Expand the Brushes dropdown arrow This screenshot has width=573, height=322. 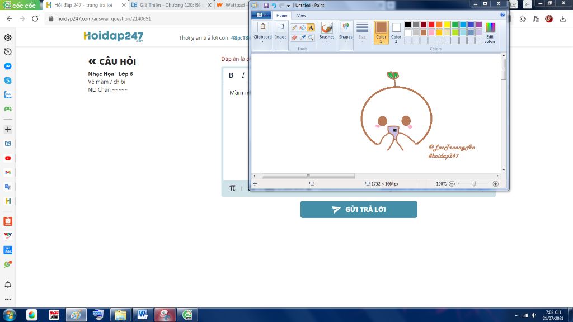(327, 41)
